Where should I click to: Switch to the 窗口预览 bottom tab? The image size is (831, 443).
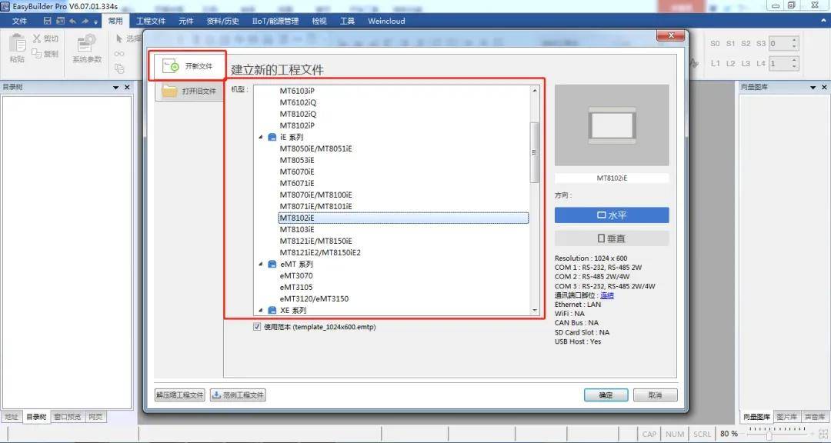click(x=68, y=417)
